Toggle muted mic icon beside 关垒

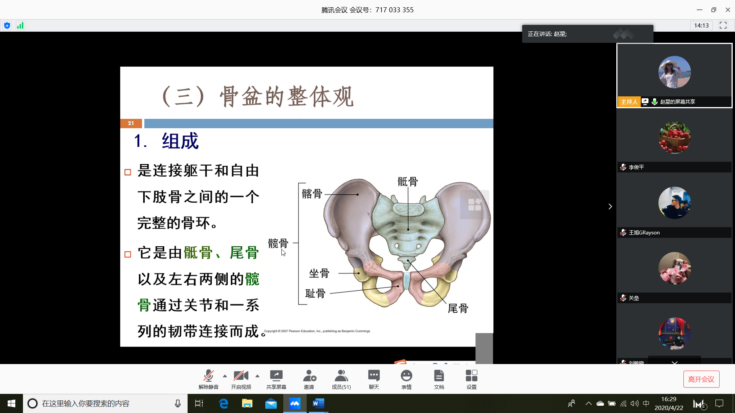pos(623,298)
